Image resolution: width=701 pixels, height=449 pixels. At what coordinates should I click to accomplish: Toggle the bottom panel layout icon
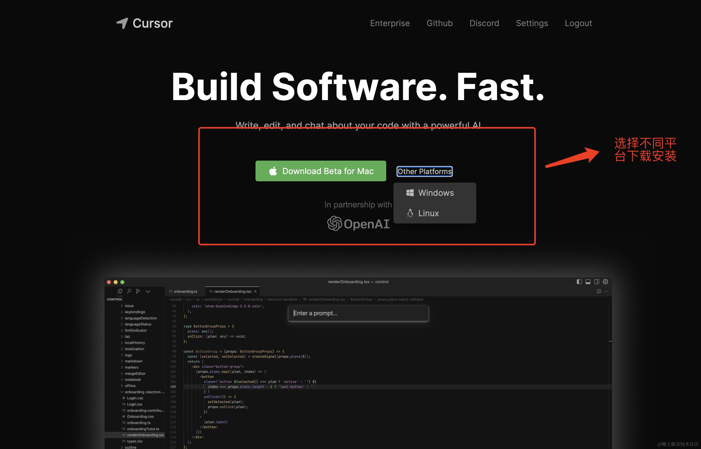coord(588,282)
